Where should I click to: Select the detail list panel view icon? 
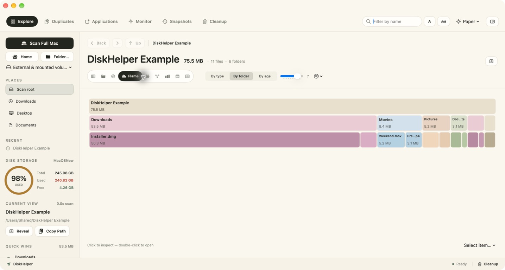point(187,76)
